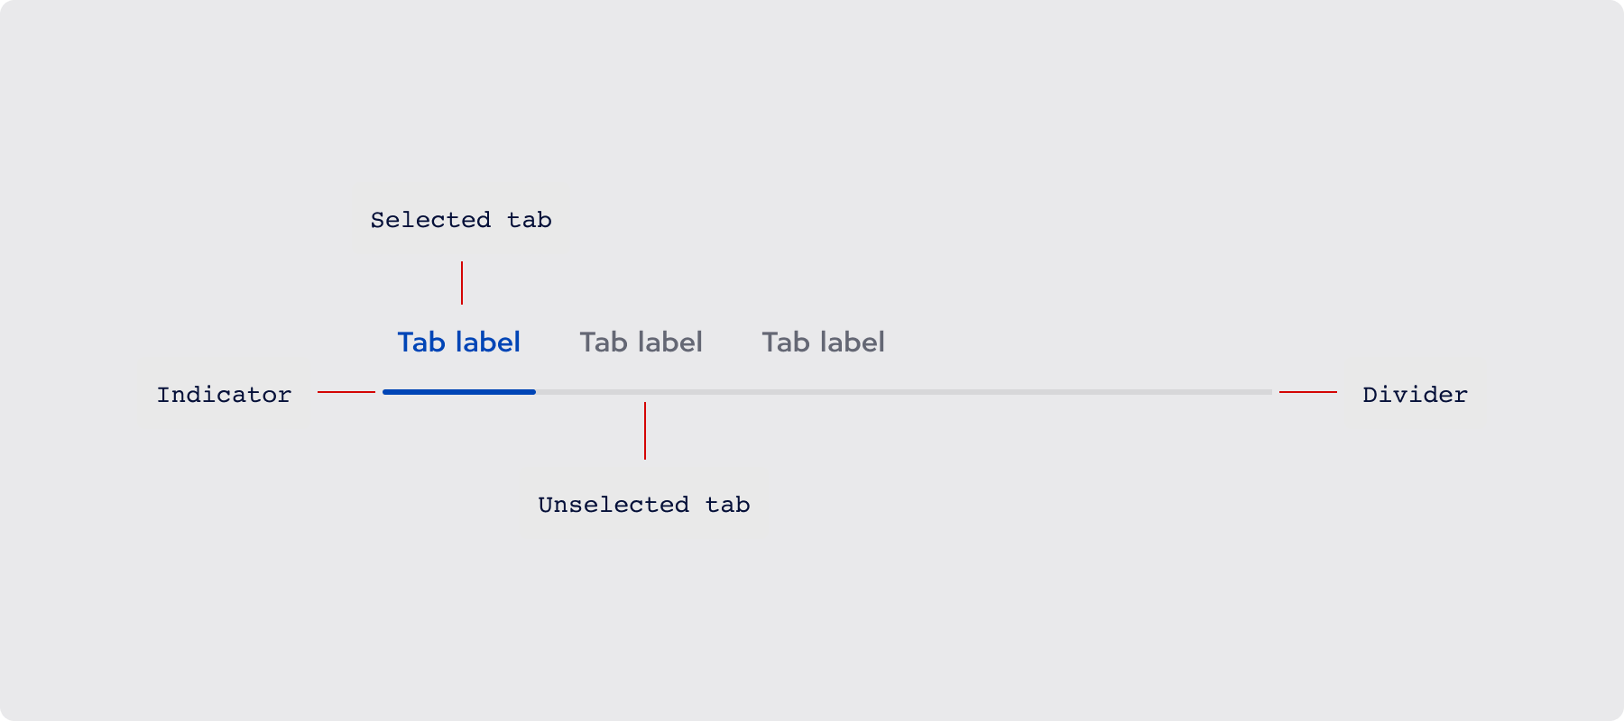Select the blue active Tab label
Image resolution: width=1624 pixels, height=721 pixels.
459,342
